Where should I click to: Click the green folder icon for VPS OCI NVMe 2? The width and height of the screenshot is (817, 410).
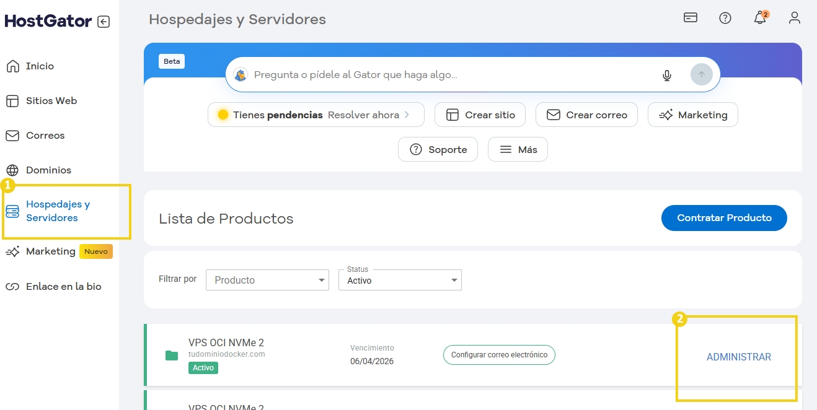(x=171, y=355)
